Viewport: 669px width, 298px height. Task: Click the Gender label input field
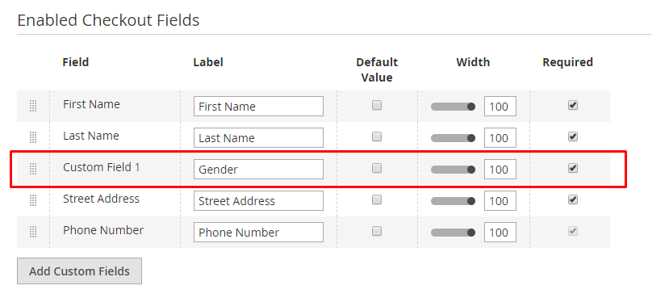pyautogui.click(x=258, y=170)
